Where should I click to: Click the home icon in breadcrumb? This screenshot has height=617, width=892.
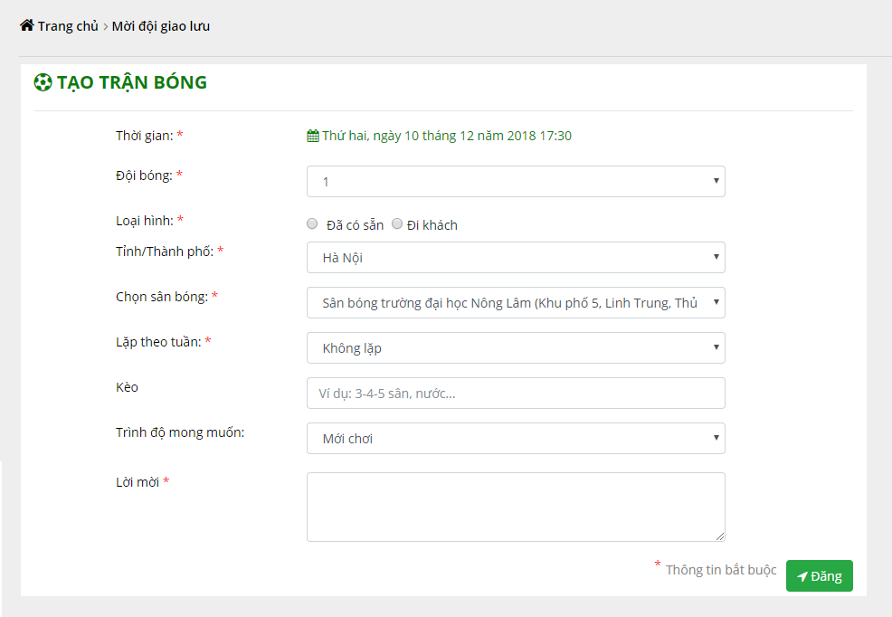[x=27, y=25]
